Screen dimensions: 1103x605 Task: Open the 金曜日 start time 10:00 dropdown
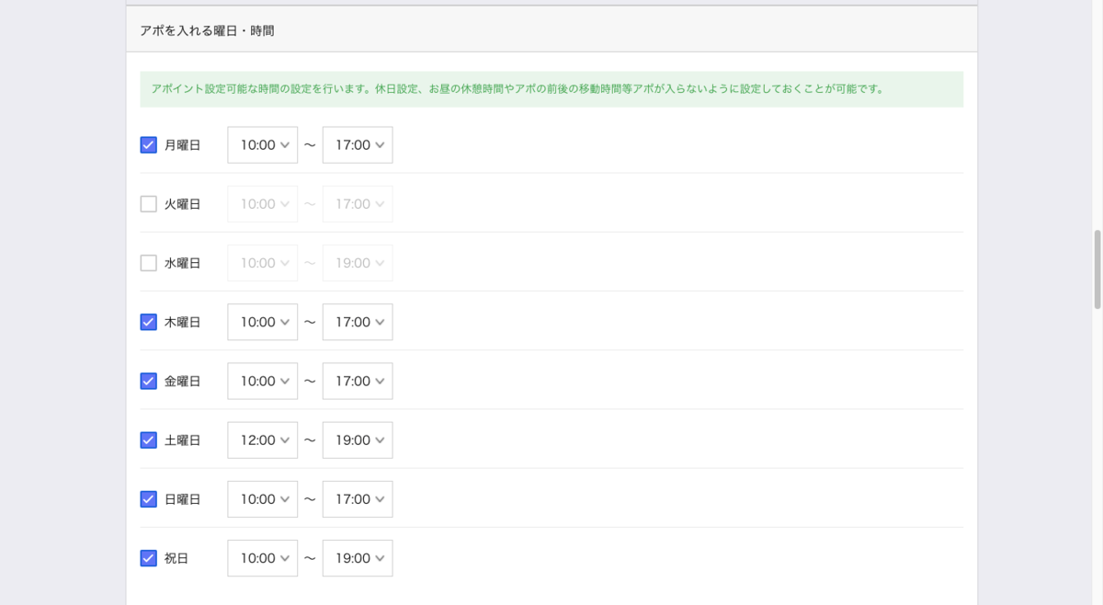(x=263, y=381)
